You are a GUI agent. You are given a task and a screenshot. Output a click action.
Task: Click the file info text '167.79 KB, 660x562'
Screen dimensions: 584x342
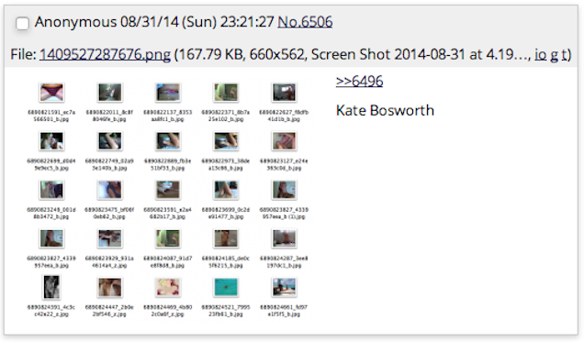pyautogui.click(x=241, y=55)
